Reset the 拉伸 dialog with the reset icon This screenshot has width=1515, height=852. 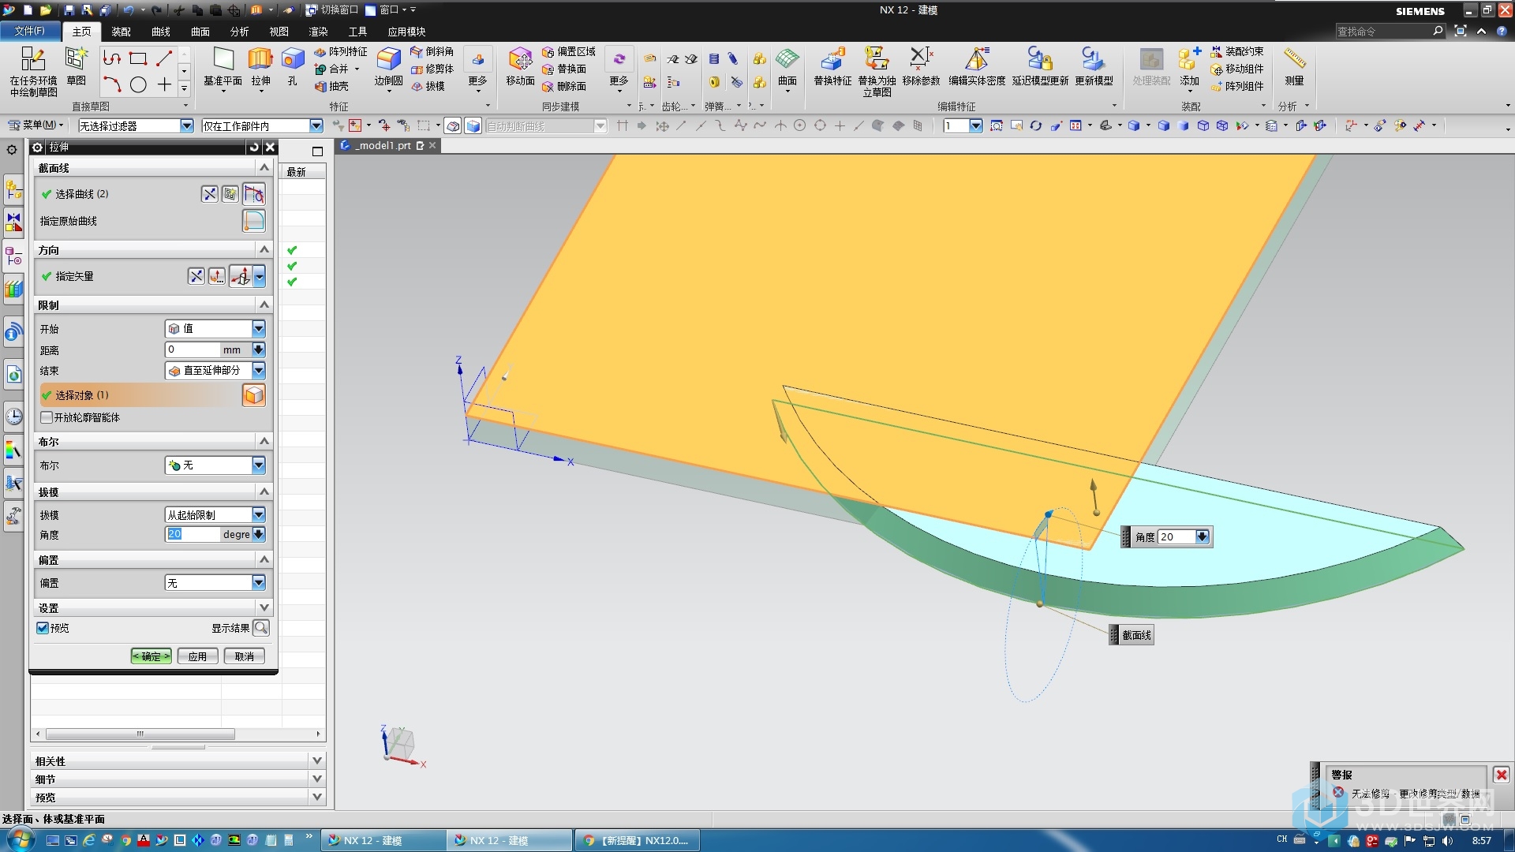coord(253,148)
